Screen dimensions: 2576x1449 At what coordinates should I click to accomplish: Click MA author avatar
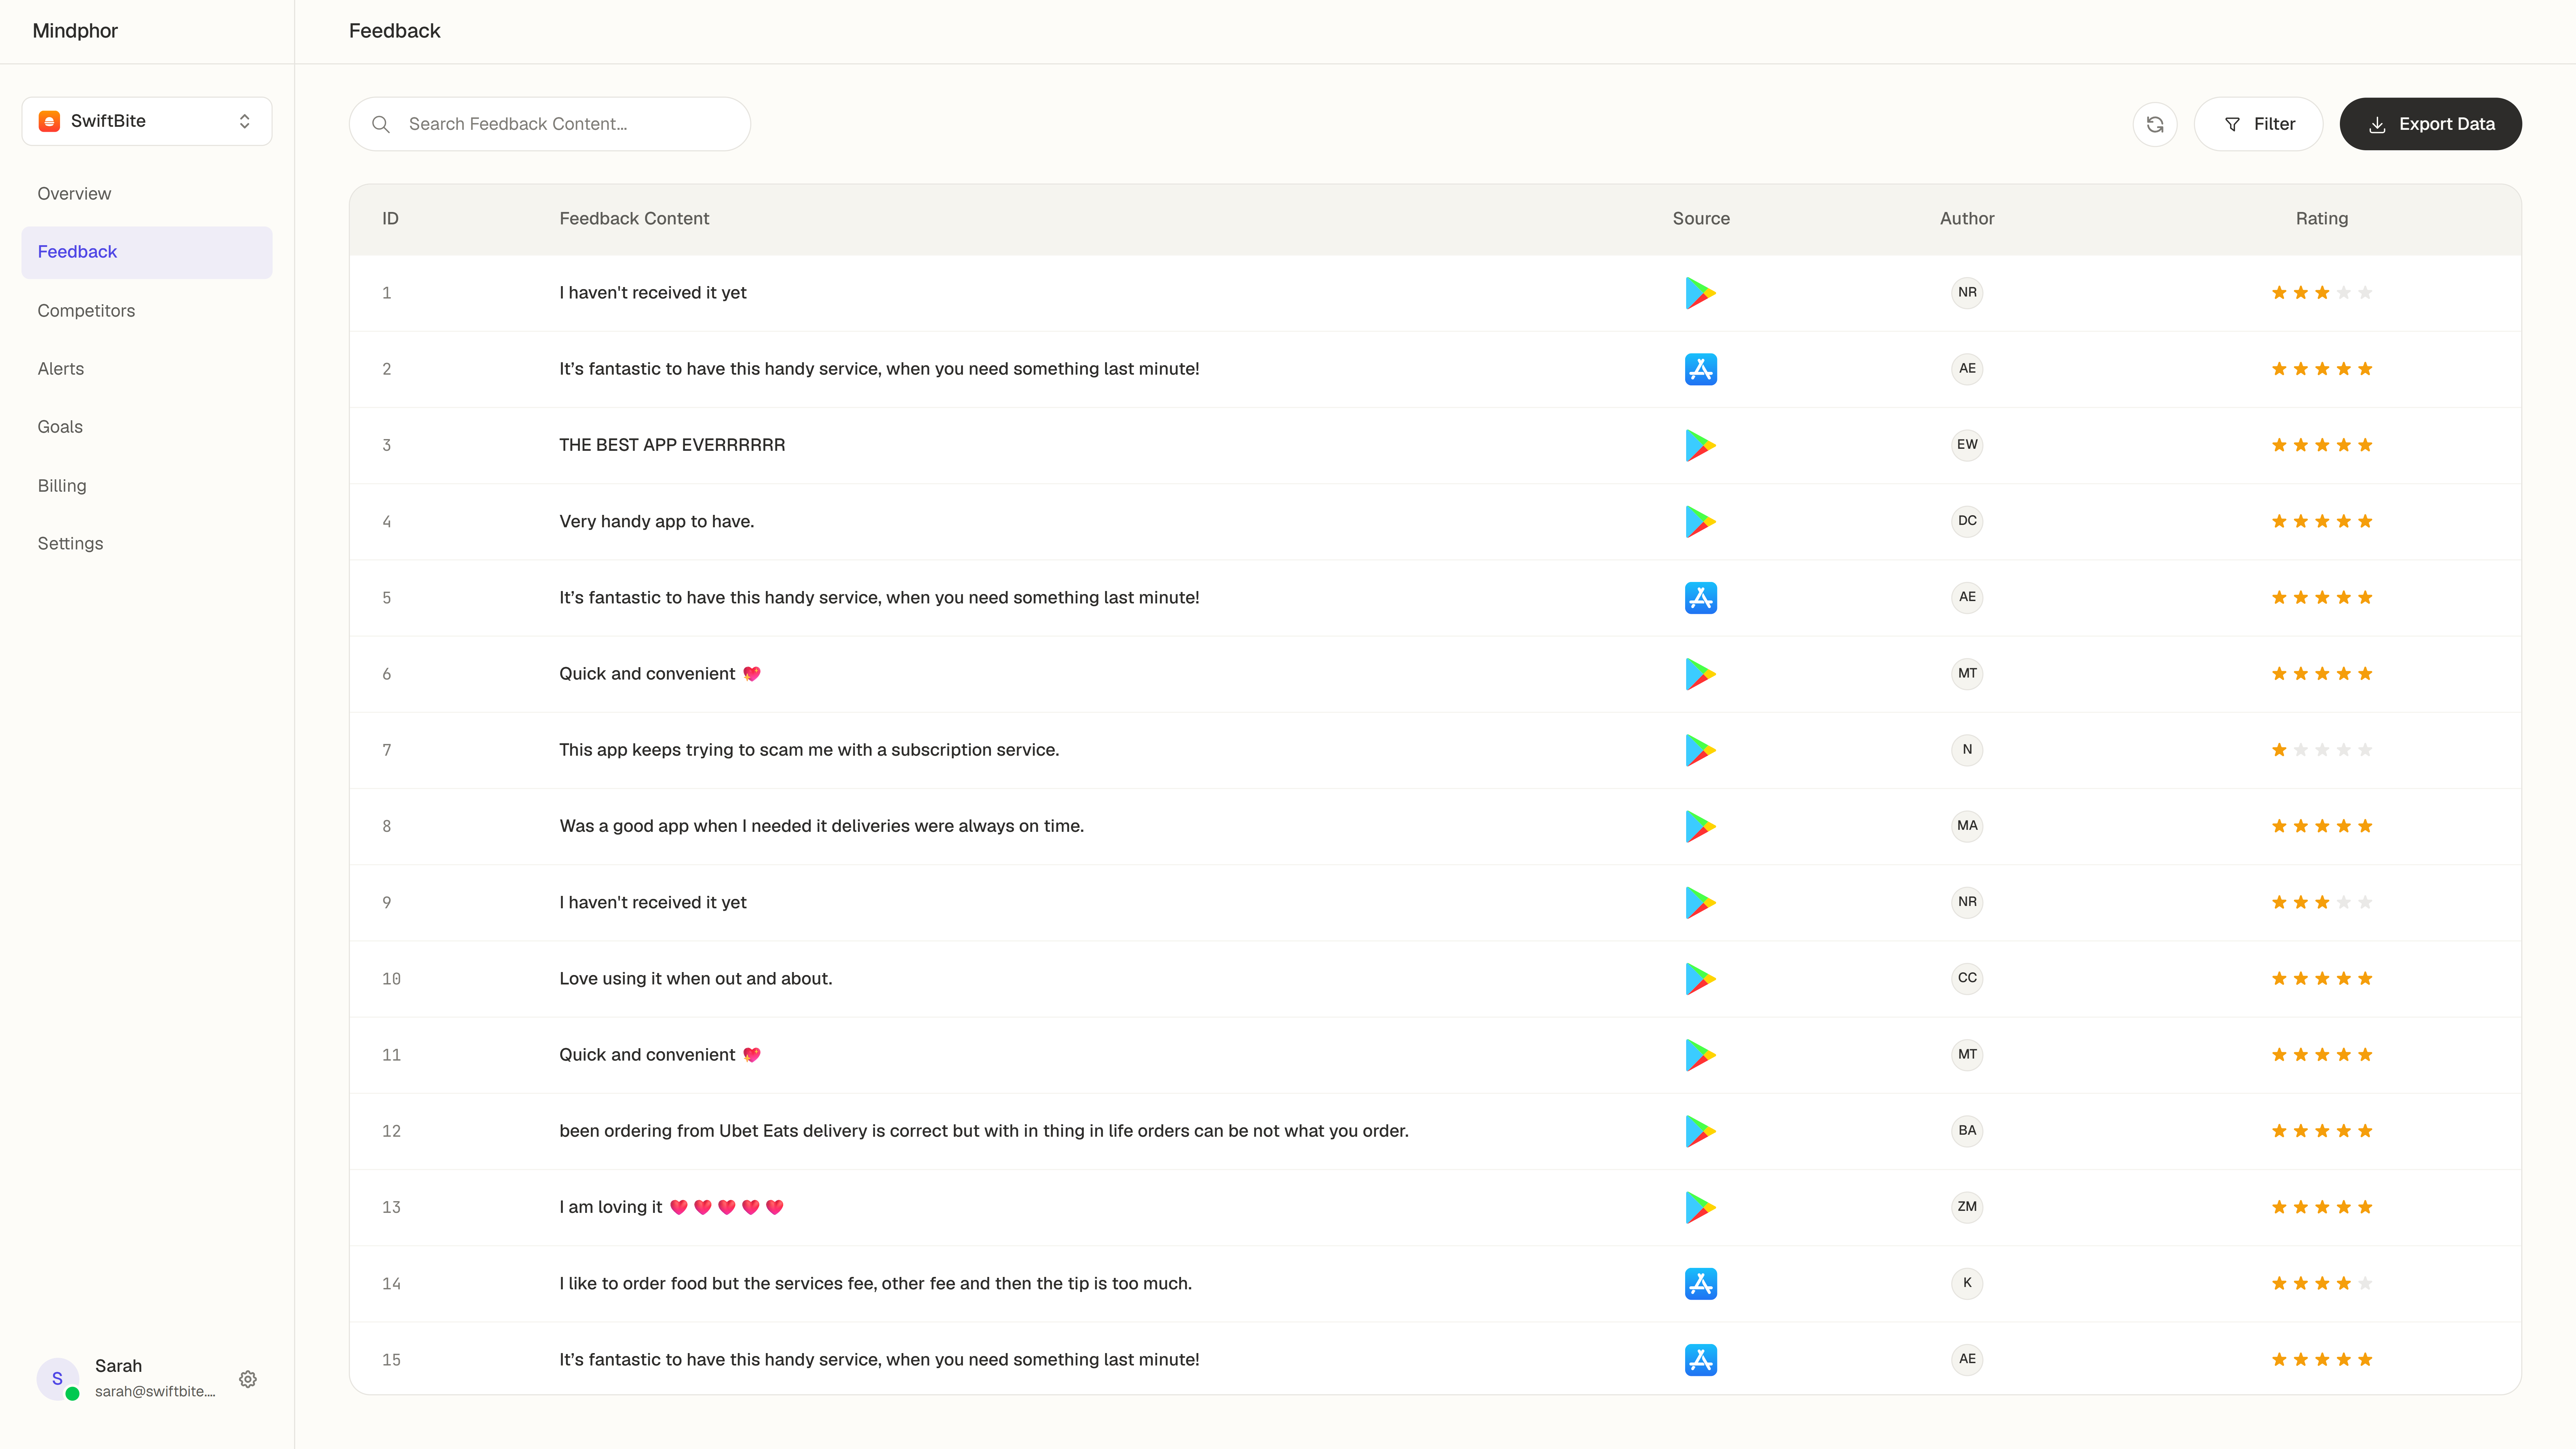point(1967,826)
